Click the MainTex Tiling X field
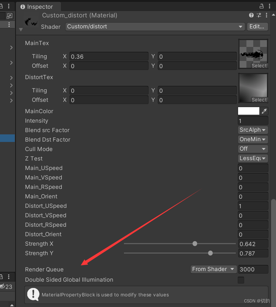276x307 pixels. point(109,56)
